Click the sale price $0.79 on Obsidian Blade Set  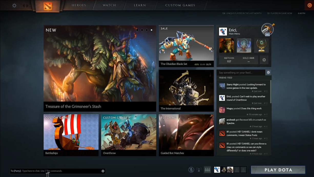point(209,64)
